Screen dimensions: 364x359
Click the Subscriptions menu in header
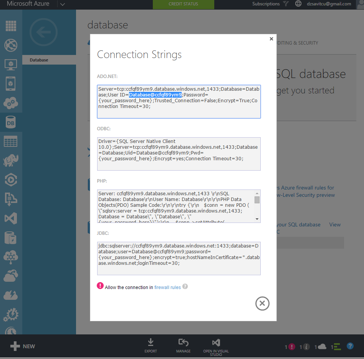coord(266,4)
